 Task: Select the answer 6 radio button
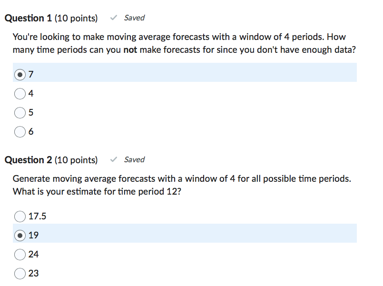click(20, 131)
